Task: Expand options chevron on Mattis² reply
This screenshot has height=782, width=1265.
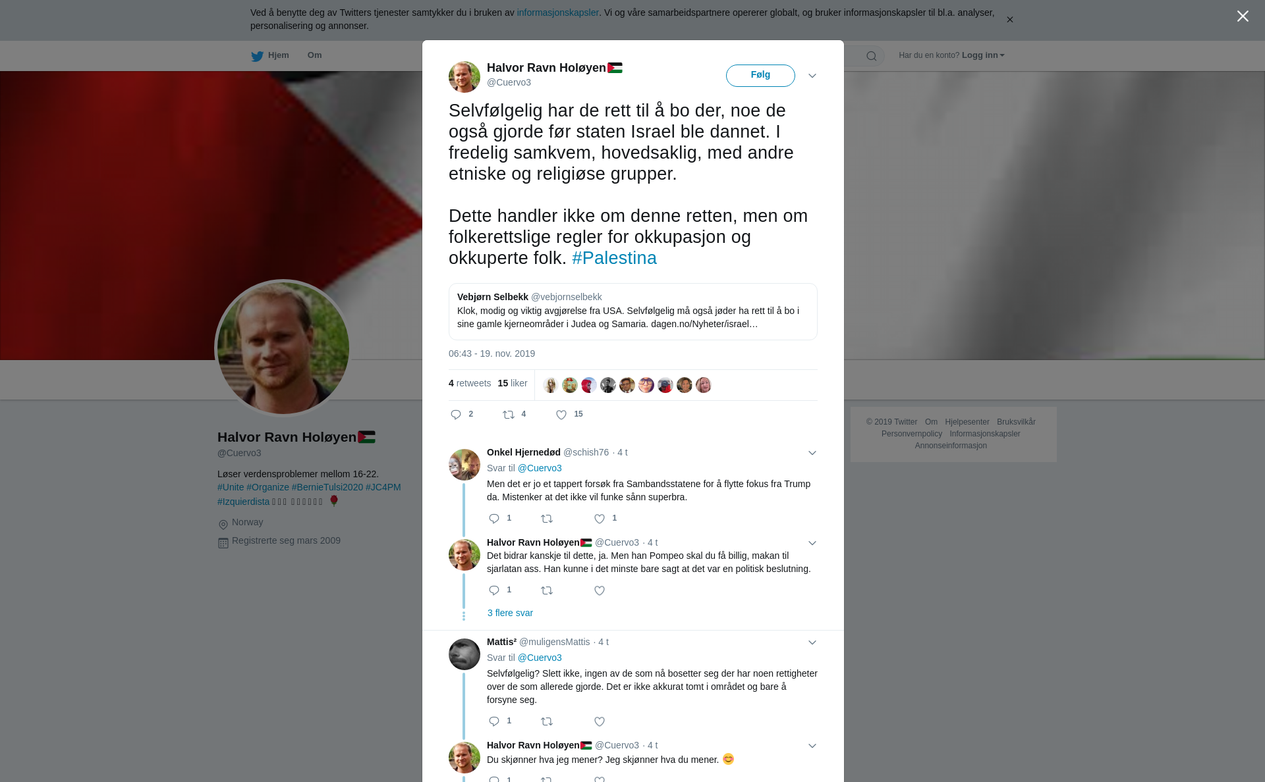Action: (x=812, y=642)
